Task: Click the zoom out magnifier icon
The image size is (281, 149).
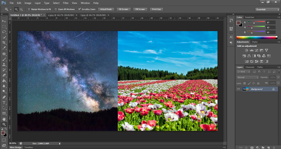Action: pos(21,9)
